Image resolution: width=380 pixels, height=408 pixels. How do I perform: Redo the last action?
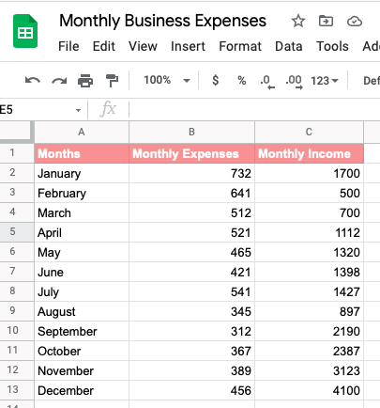click(x=59, y=81)
